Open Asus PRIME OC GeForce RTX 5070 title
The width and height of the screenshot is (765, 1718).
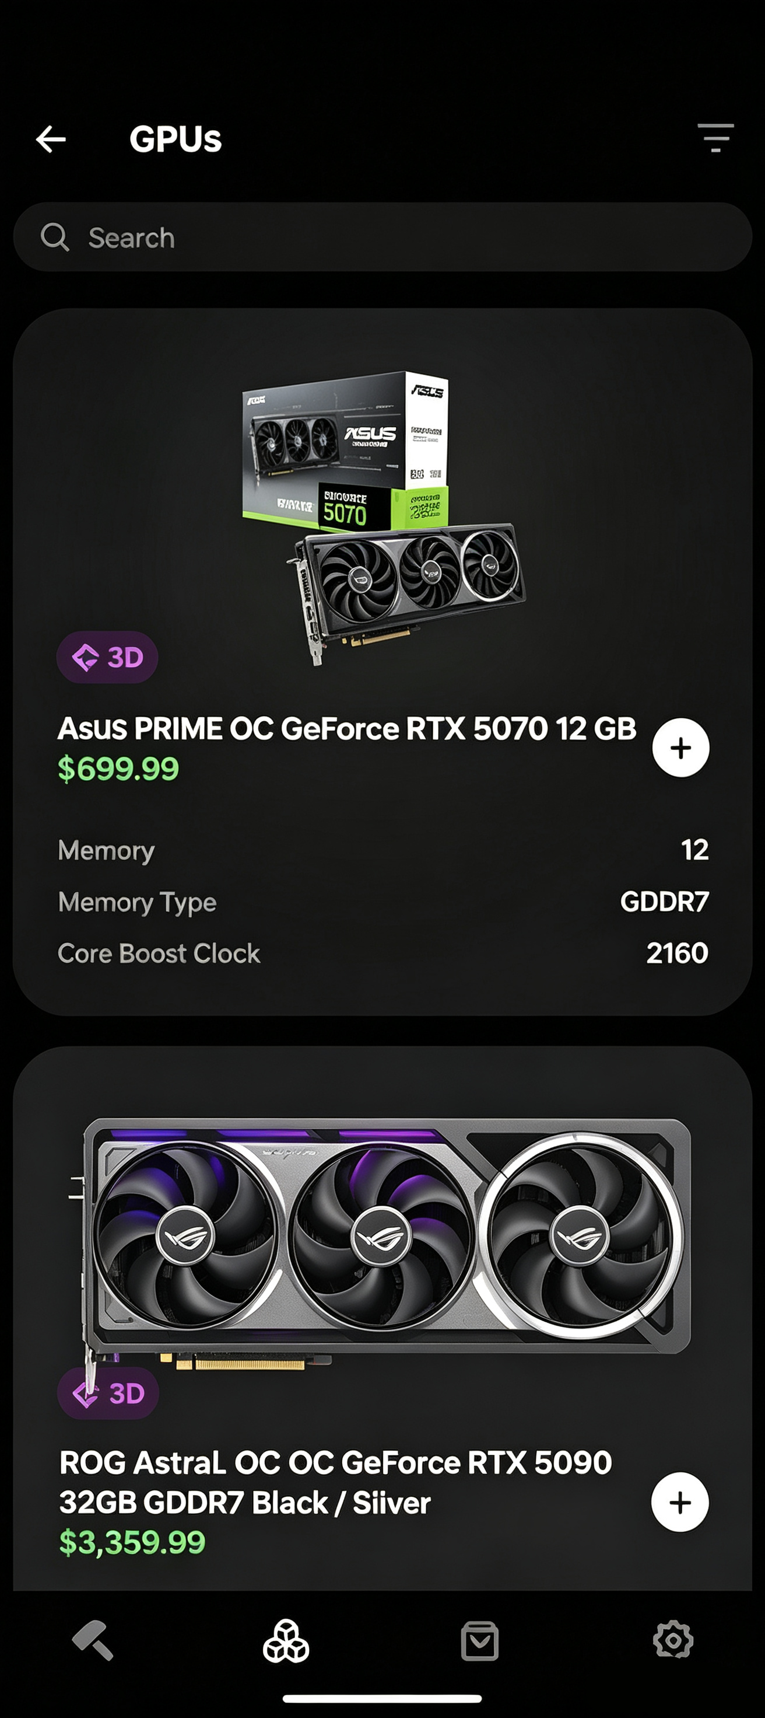pyautogui.click(x=346, y=728)
